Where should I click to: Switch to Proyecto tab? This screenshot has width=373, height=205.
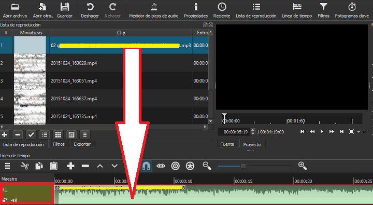(252, 144)
